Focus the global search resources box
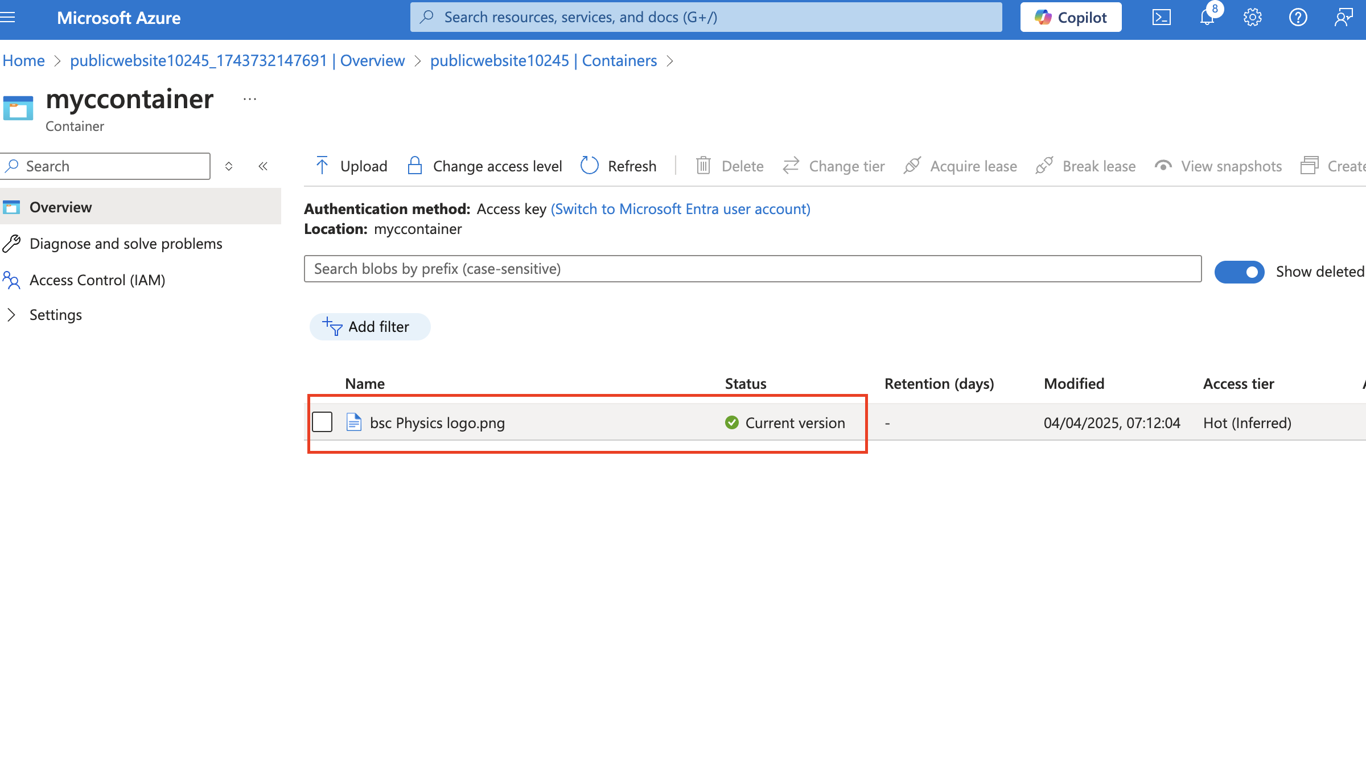 click(x=706, y=17)
